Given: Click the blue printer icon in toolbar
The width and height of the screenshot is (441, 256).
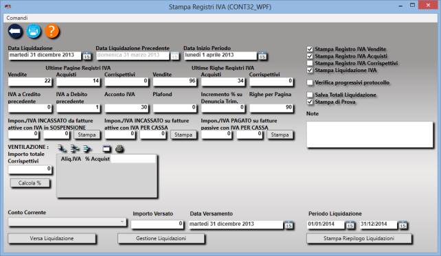Looking at the screenshot, I should pyautogui.click(x=34, y=31).
